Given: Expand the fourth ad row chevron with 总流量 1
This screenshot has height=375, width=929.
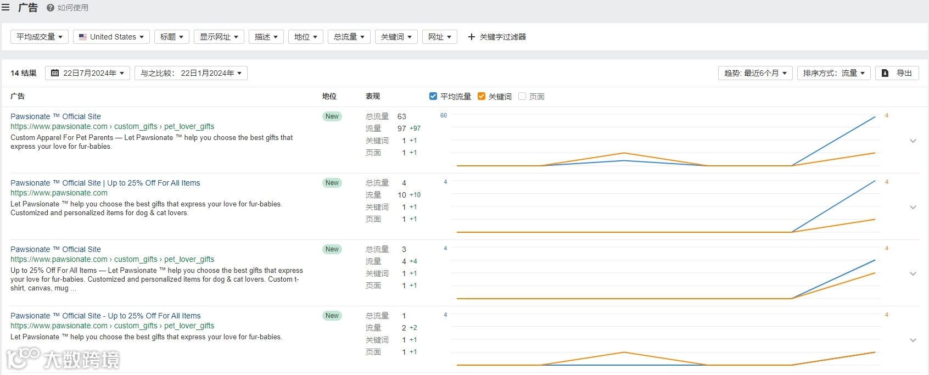Looking at the screenshot, I should coord(913,340).
